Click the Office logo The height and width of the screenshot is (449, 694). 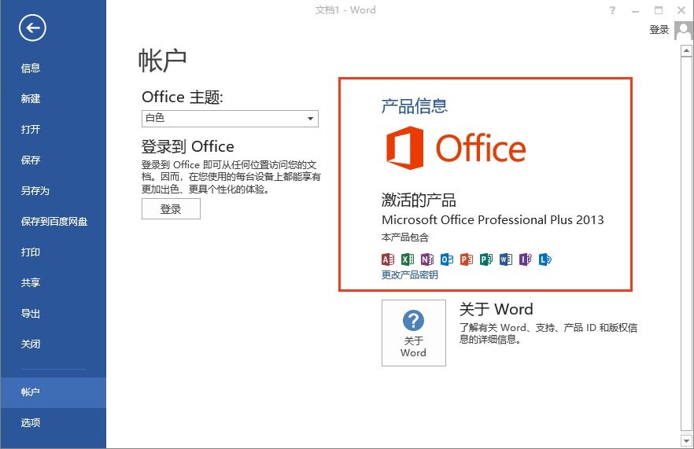(456, 148)
